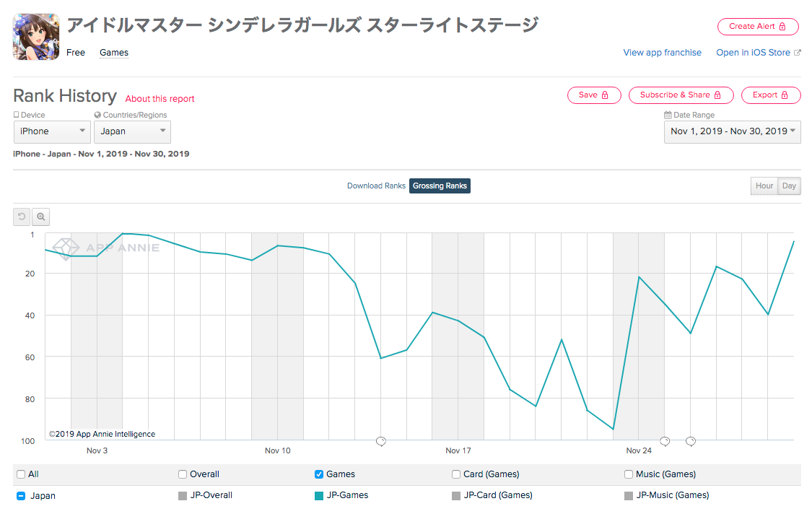Open the View app franchise link

(662, 52)
